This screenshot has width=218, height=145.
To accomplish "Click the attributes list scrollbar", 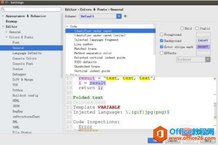I will [154, 40].
